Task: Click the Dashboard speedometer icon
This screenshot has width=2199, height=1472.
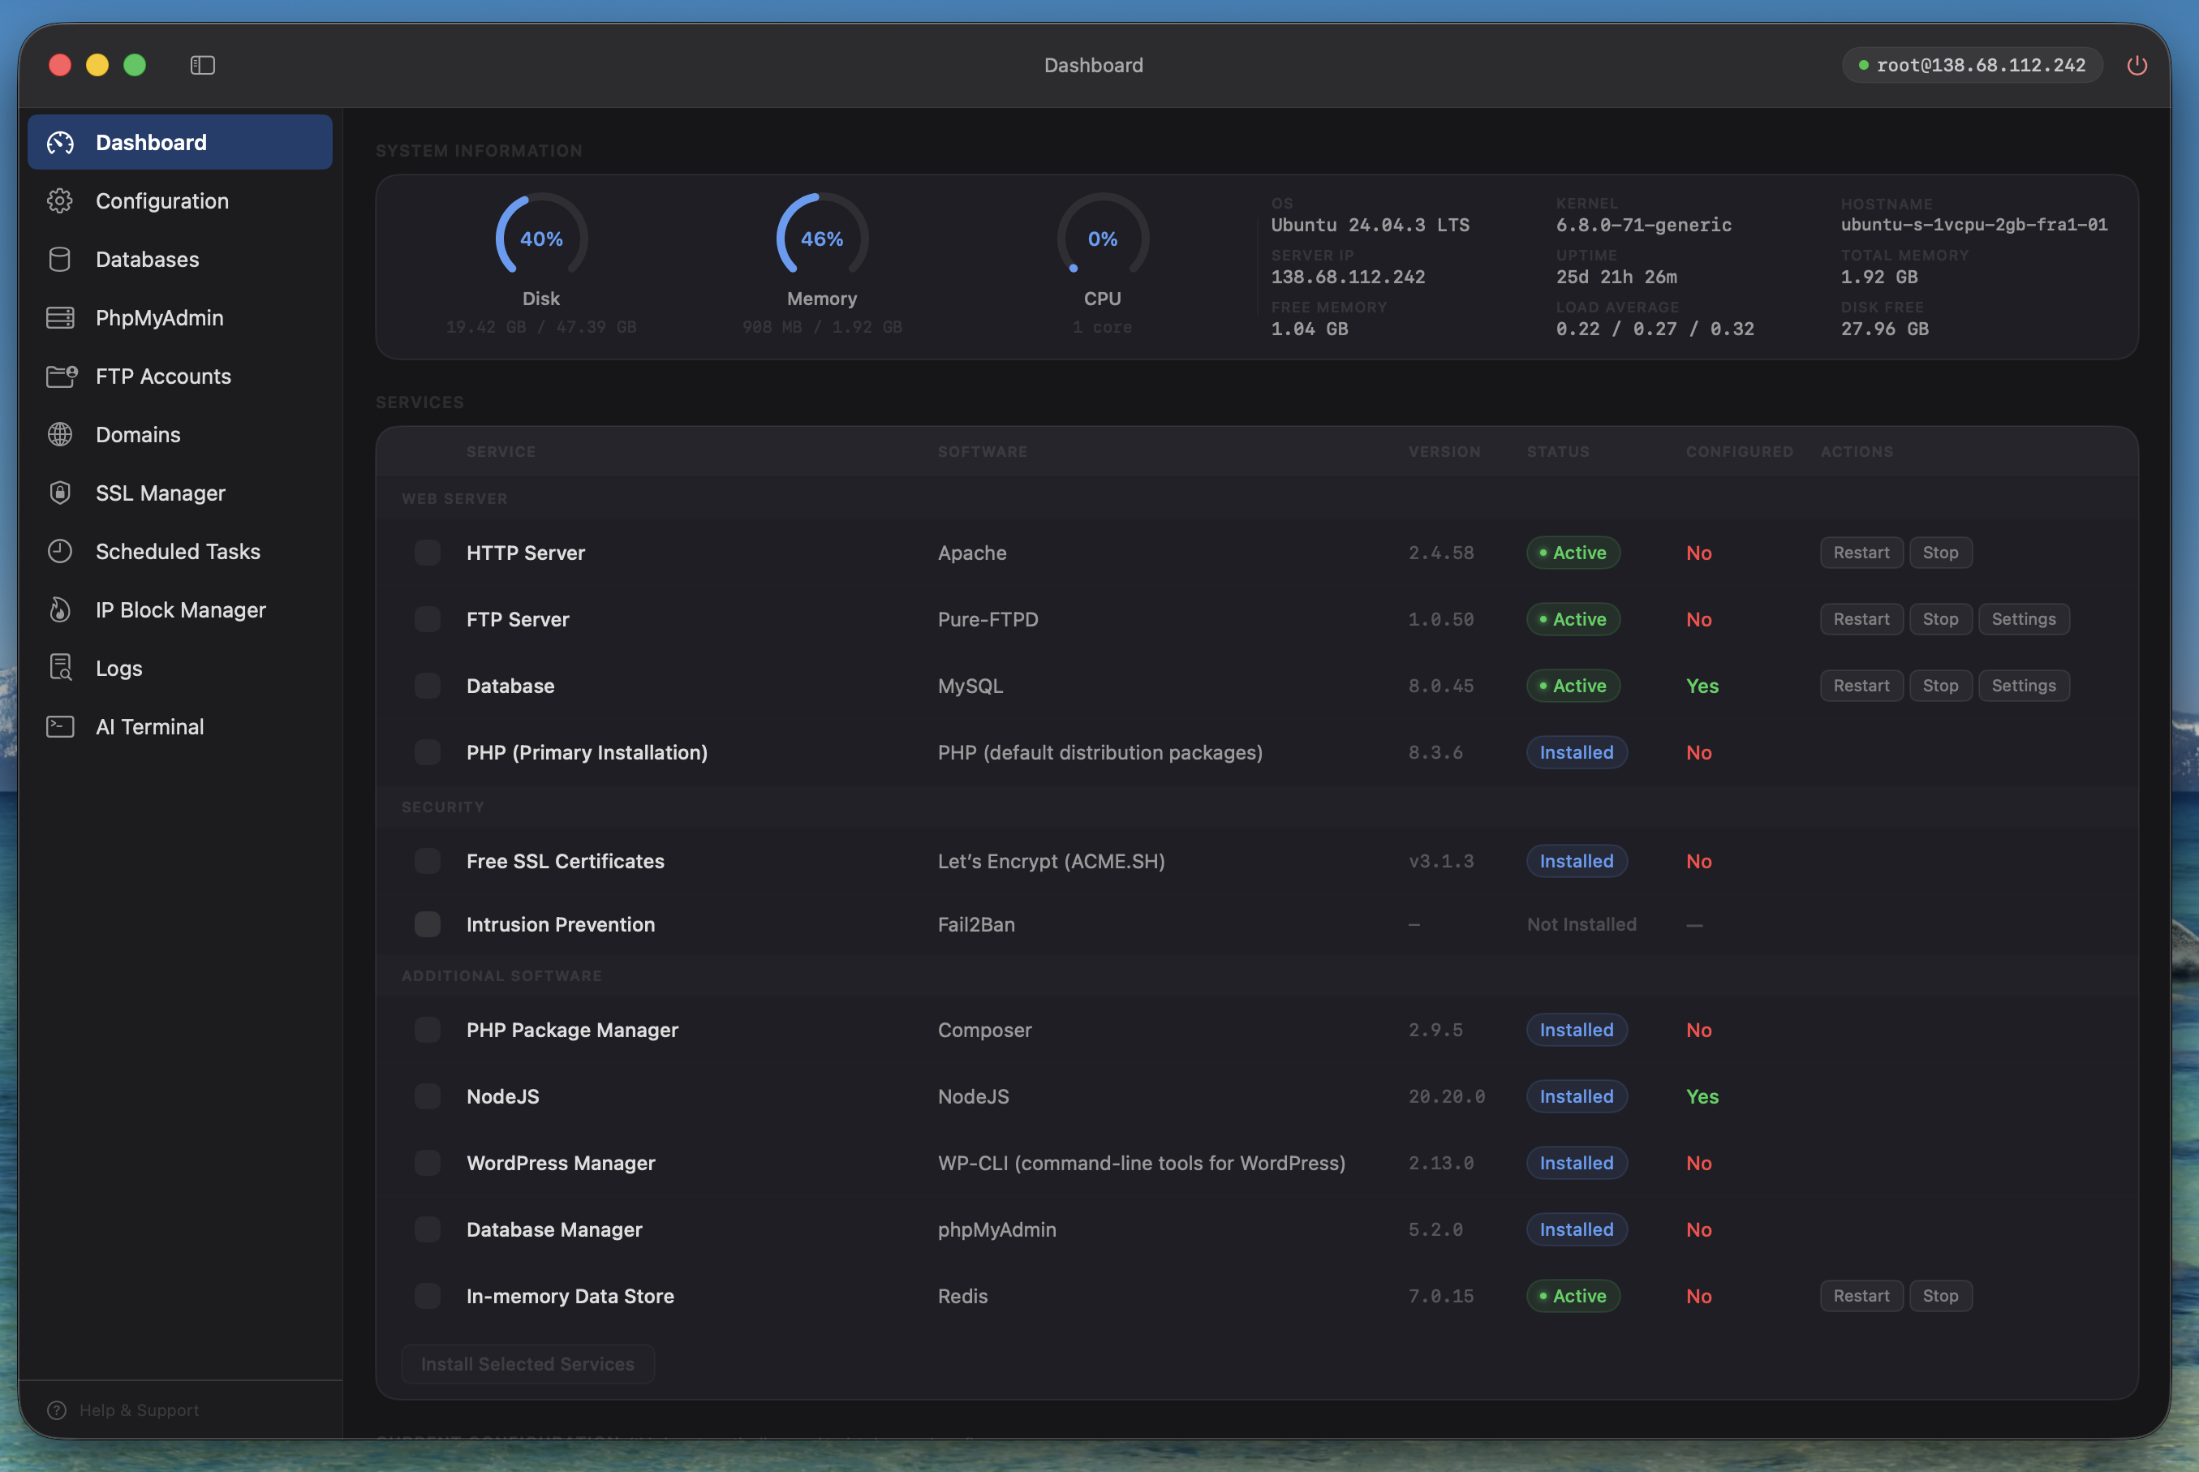Action: pyautogui.click(x=60, y=142)
